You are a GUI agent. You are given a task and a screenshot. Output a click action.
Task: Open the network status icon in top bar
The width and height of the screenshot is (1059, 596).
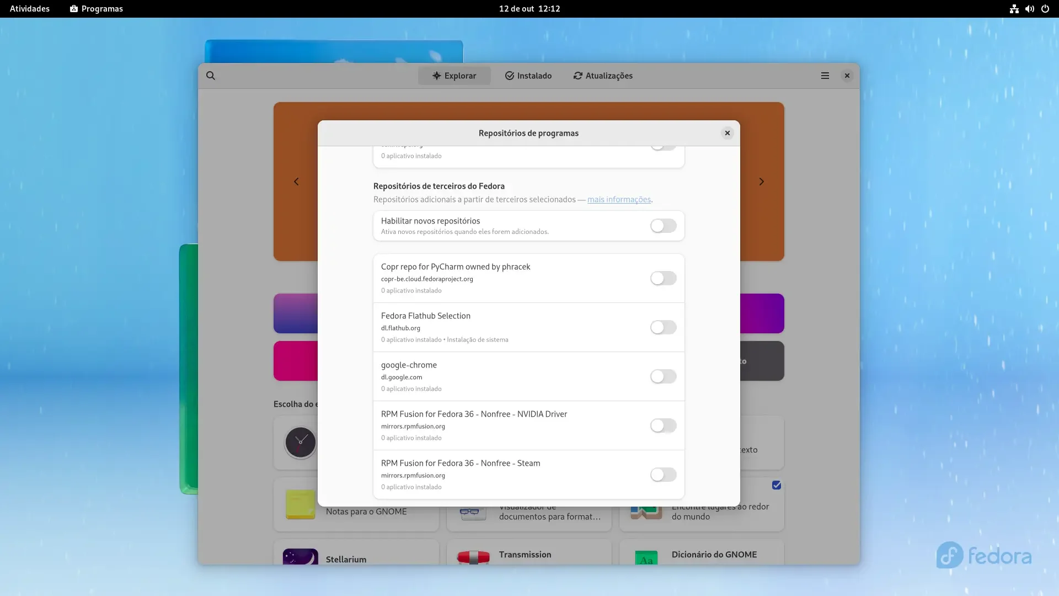[1014, 9]
